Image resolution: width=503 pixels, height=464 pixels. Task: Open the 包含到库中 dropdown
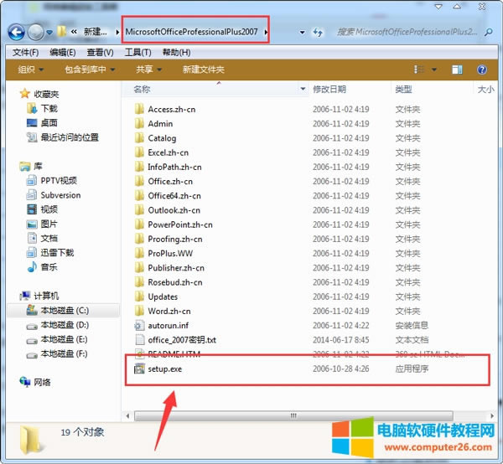tap(90, 70)
